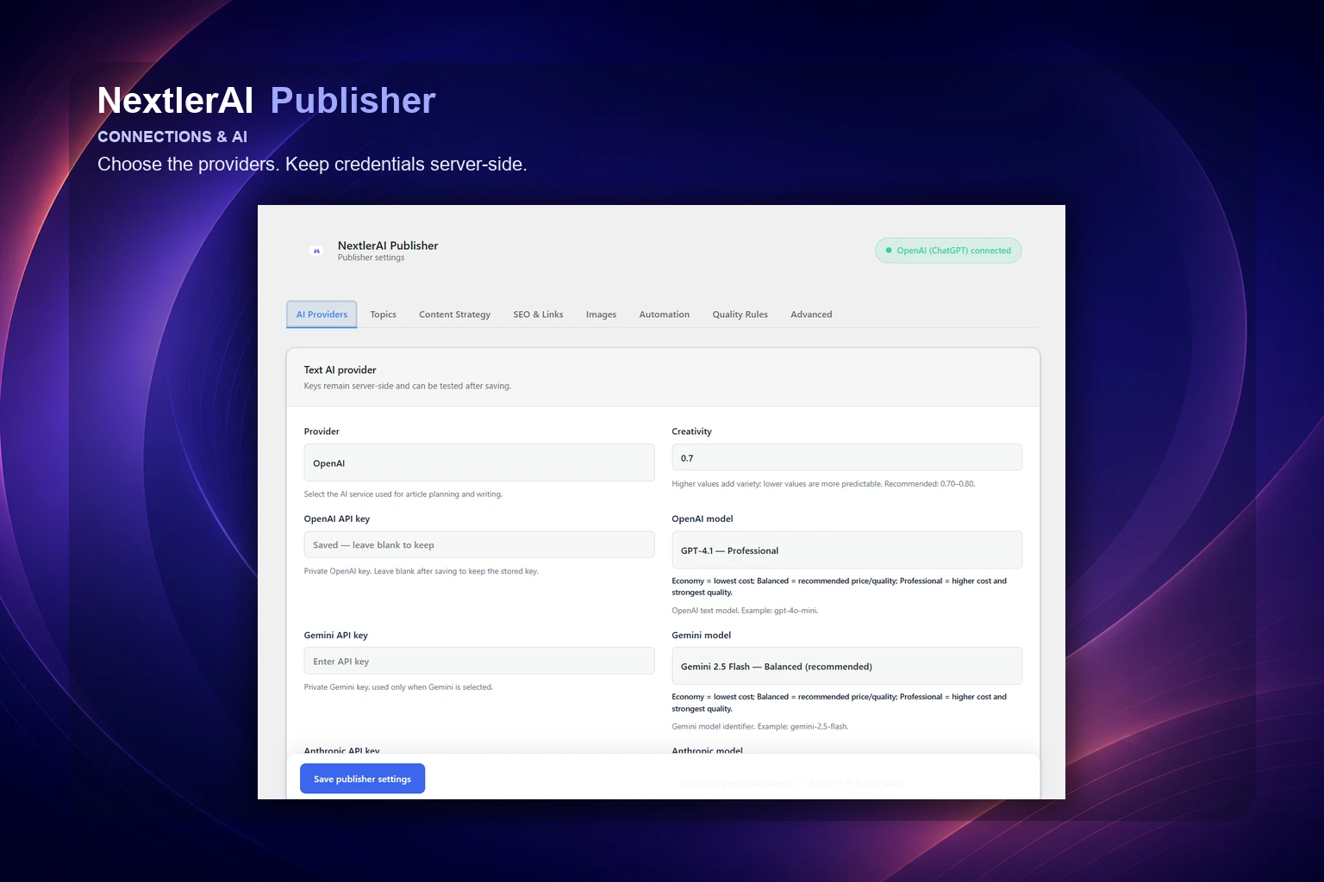1324x882 pixels.
Task: Click the 'Private OpenAI key' helper text
Action: [x=422, y=571]
